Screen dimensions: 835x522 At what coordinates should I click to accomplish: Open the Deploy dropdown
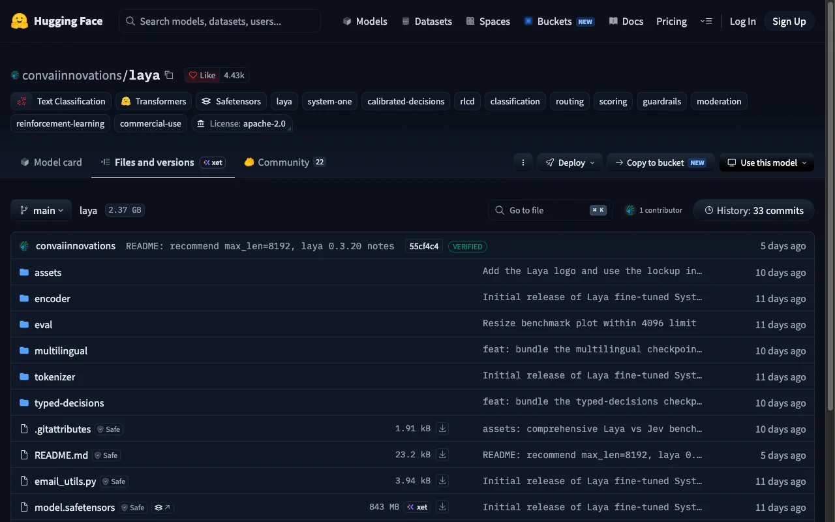click(569, 162)
